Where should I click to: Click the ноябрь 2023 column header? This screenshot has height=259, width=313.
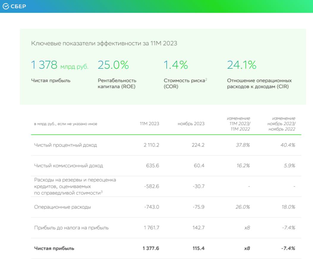[191, 124]
